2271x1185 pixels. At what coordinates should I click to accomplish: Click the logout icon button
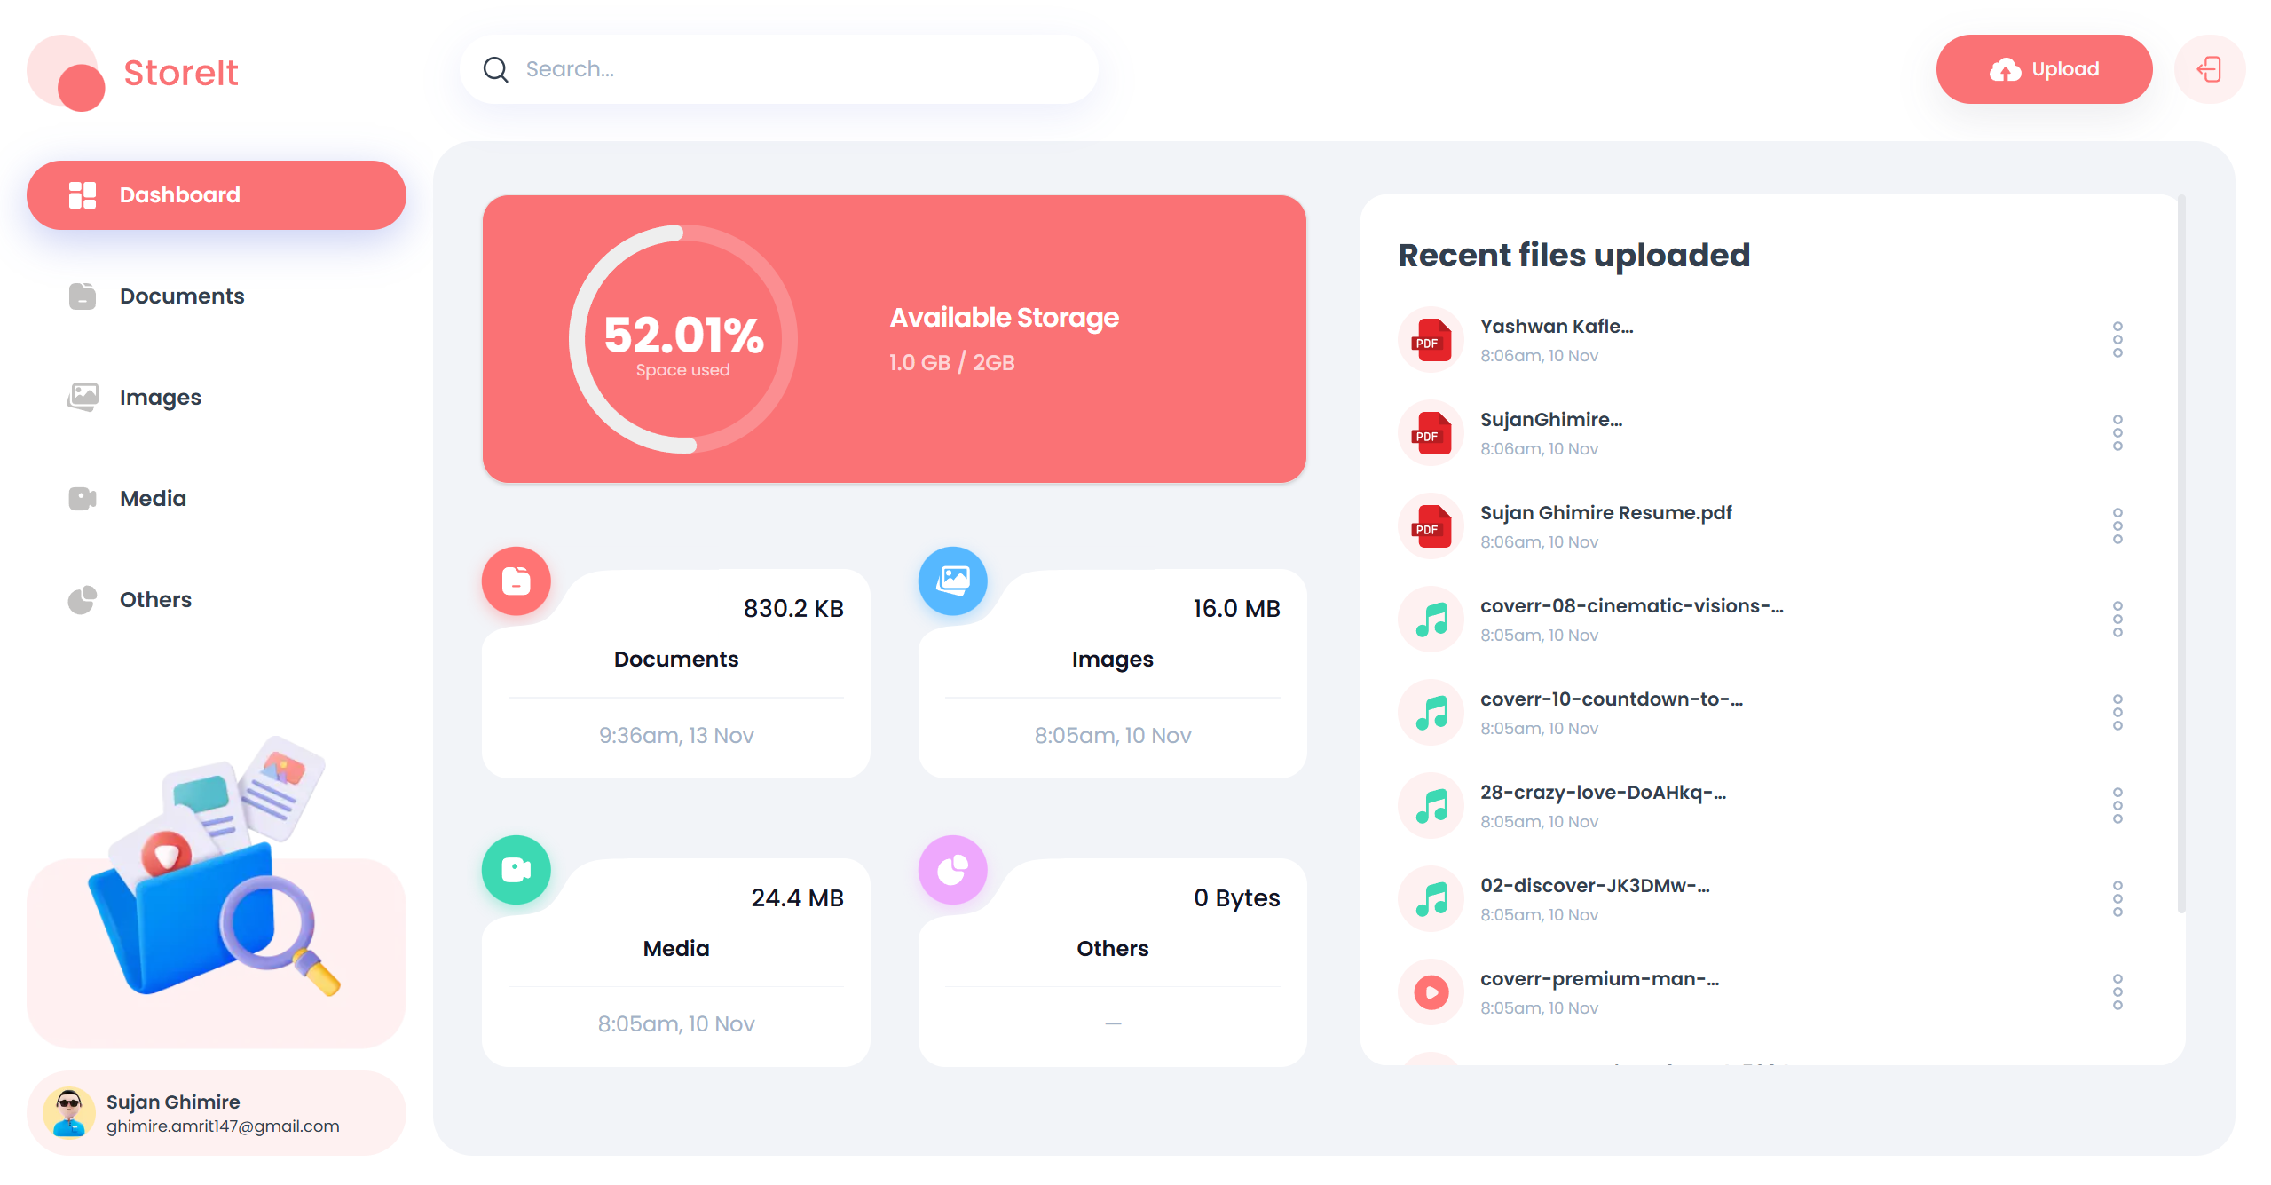[x=2209, y=69]
